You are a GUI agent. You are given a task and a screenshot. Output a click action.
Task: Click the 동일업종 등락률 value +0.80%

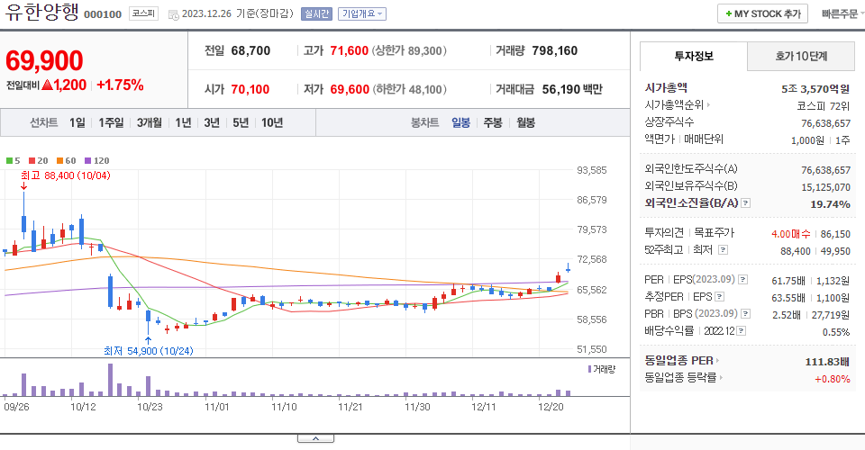tap(832, 379)
